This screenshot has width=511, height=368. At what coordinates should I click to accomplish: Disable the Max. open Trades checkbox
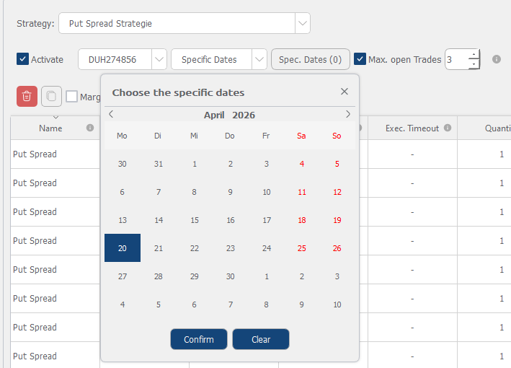tap(360, 59)
